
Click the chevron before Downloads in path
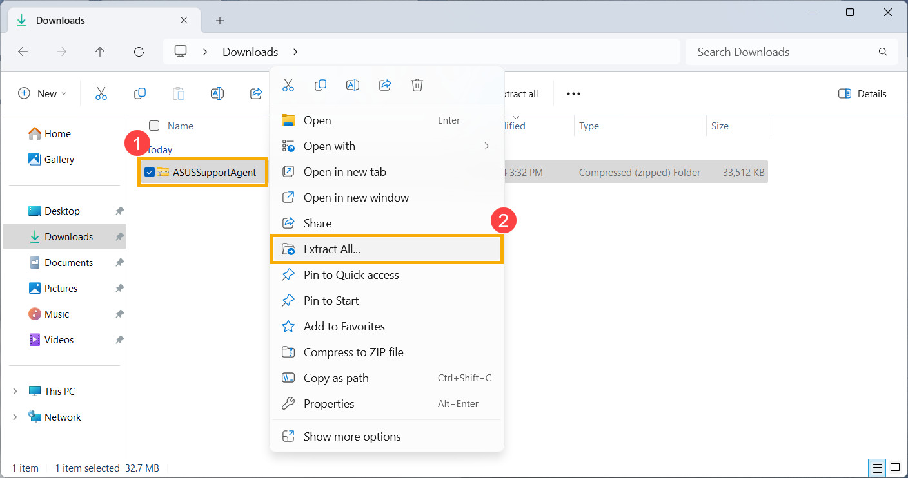[x=205, y=52]
